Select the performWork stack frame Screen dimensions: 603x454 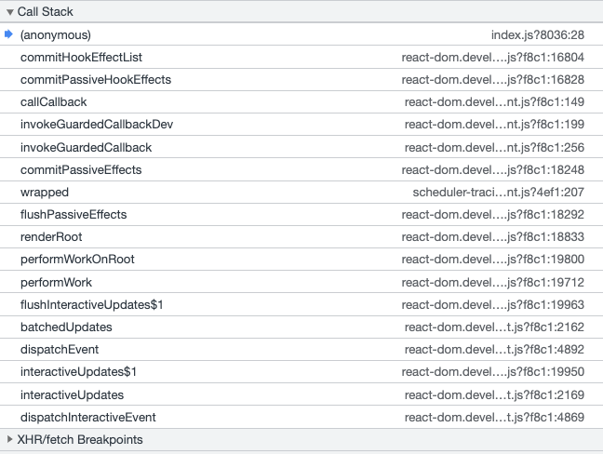coord(56,282)
